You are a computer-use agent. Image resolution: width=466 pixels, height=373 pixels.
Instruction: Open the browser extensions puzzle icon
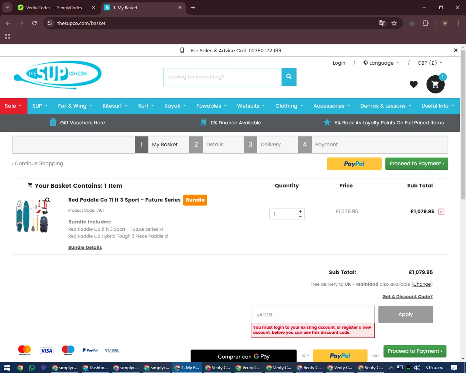[x=426, y=23]
